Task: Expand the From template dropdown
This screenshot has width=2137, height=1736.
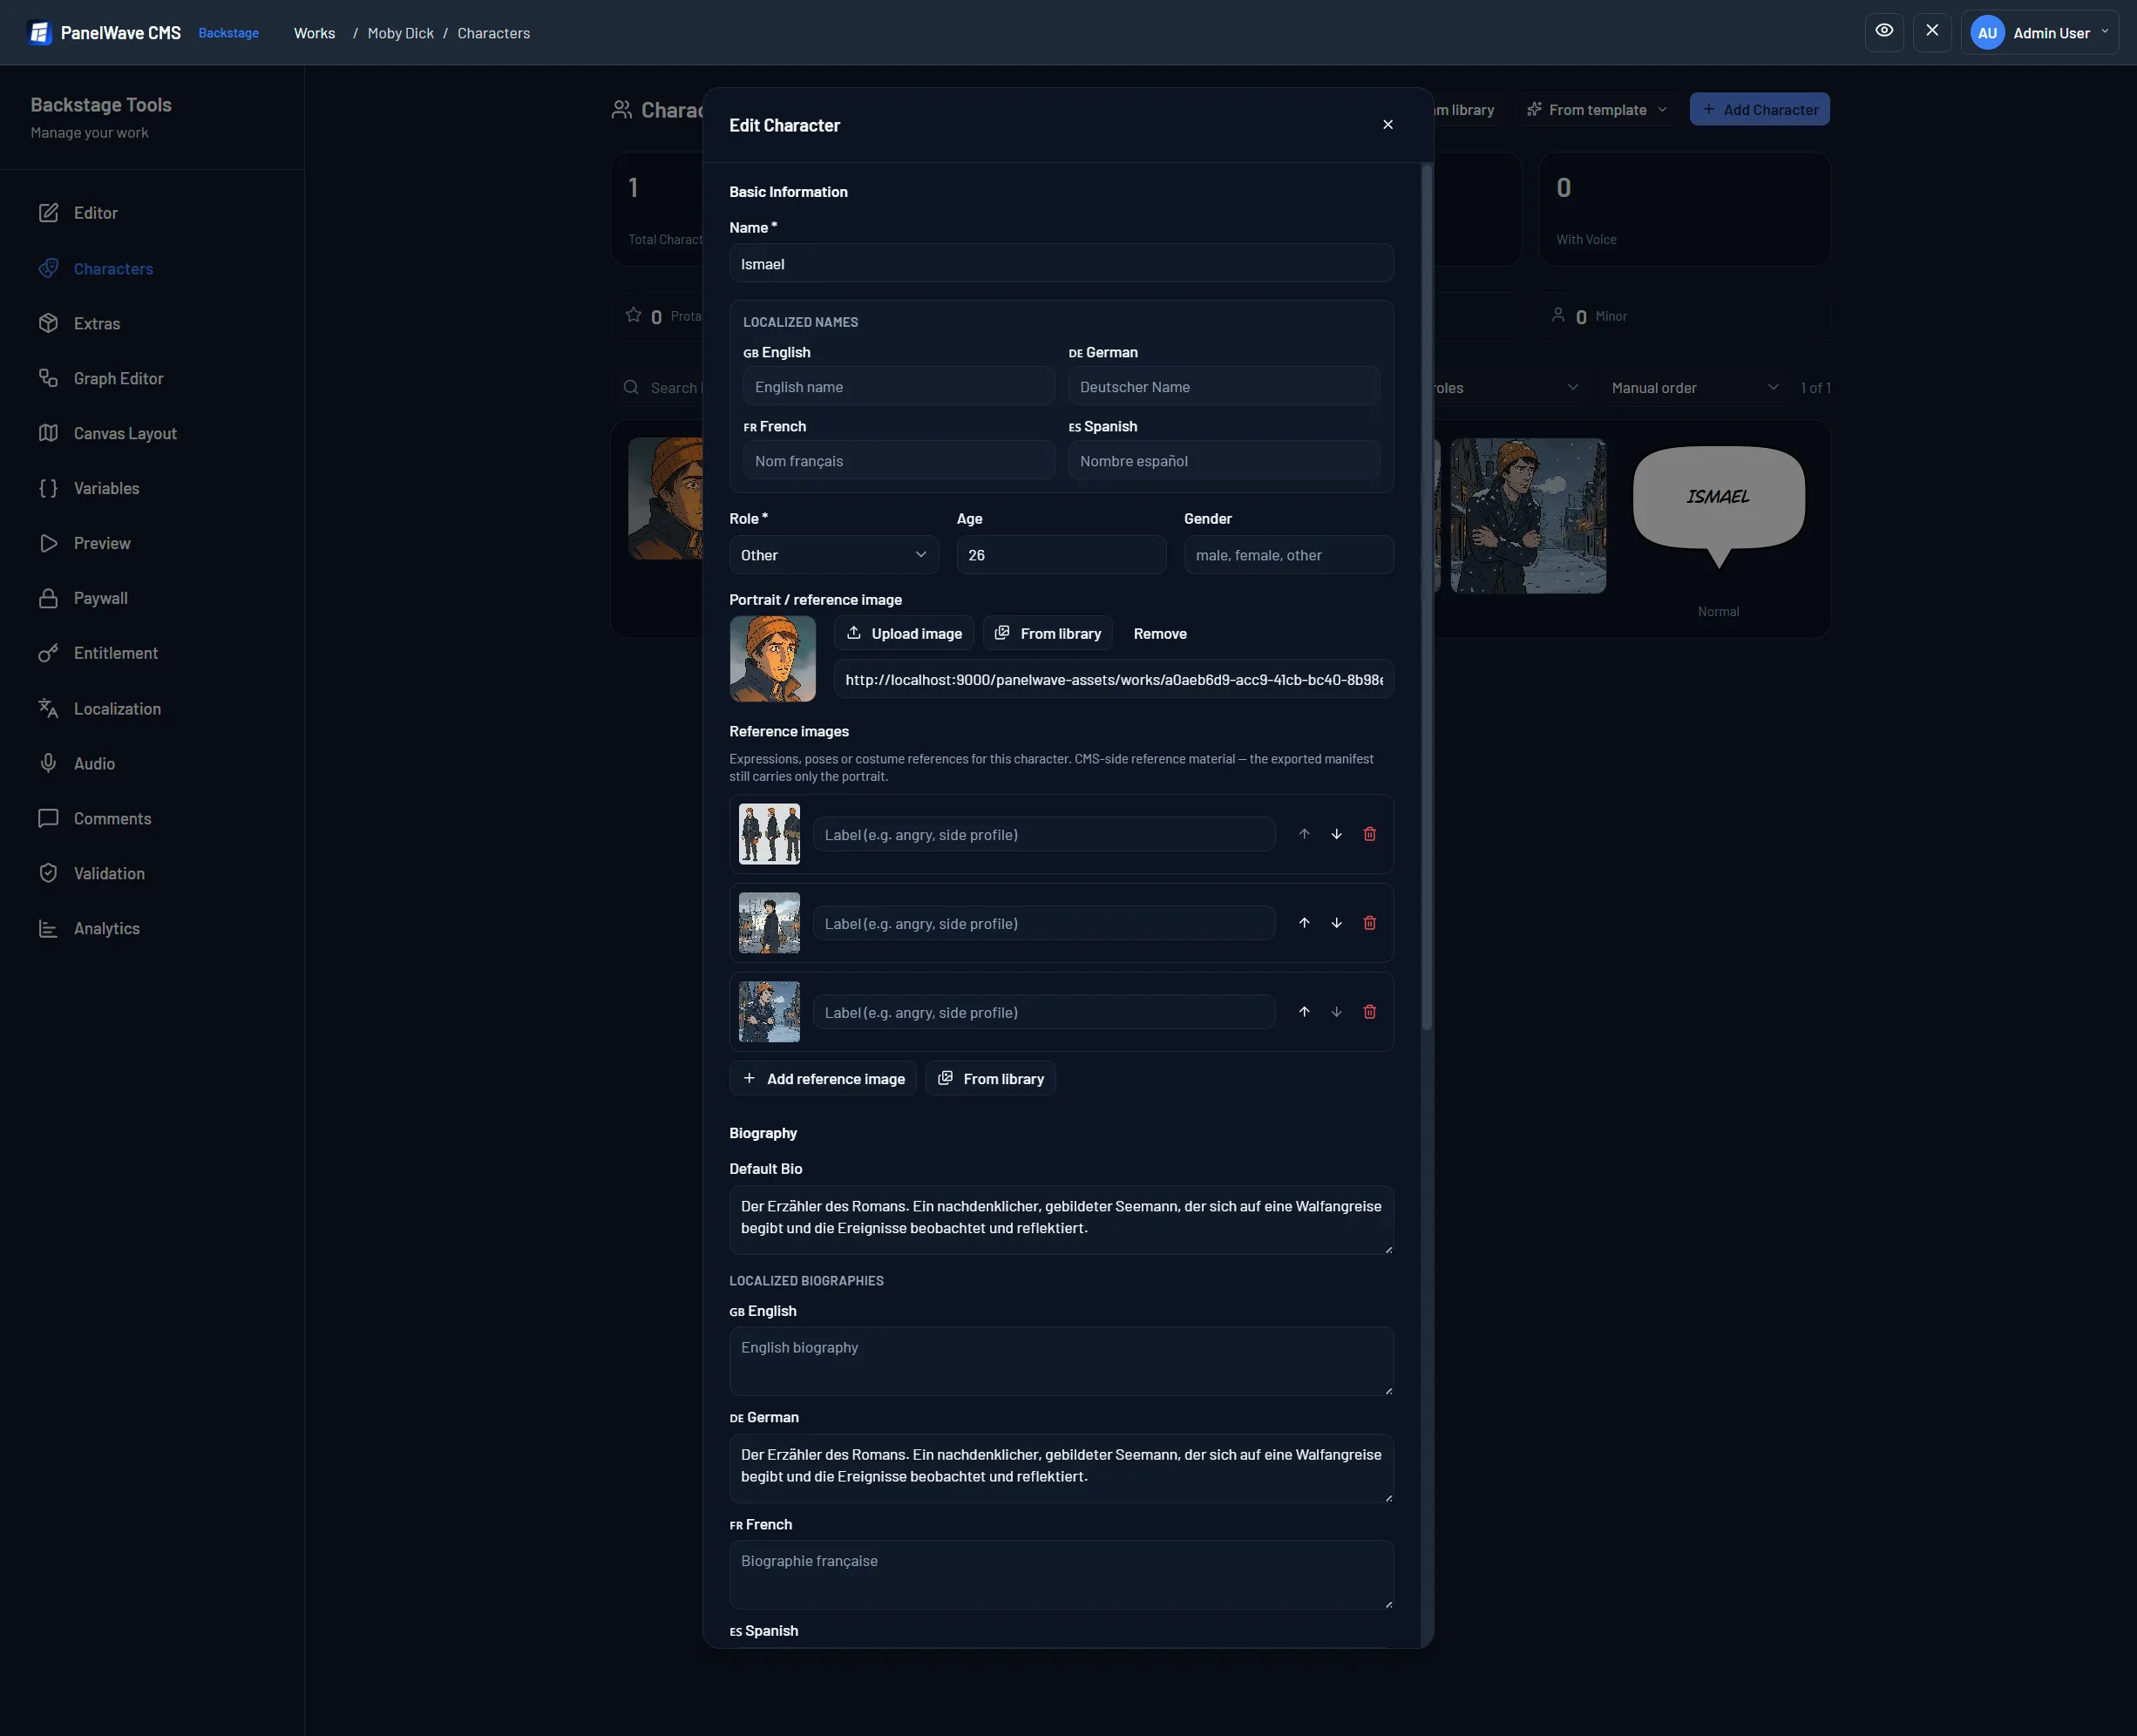Action: click(1597, 109)
